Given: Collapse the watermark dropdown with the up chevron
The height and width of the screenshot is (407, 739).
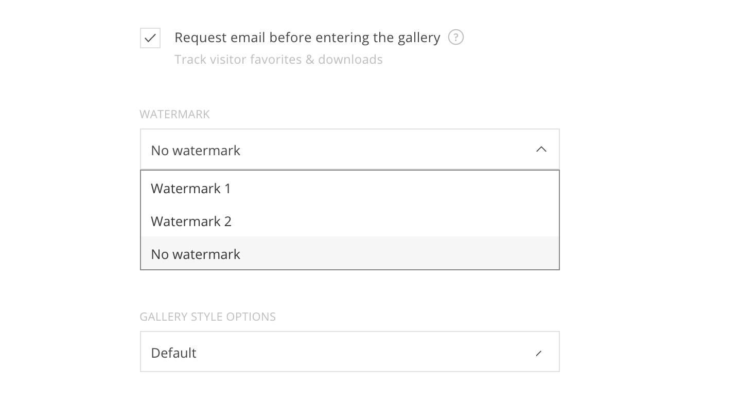Looking at the screenshot, I should [x=541, y=150].
